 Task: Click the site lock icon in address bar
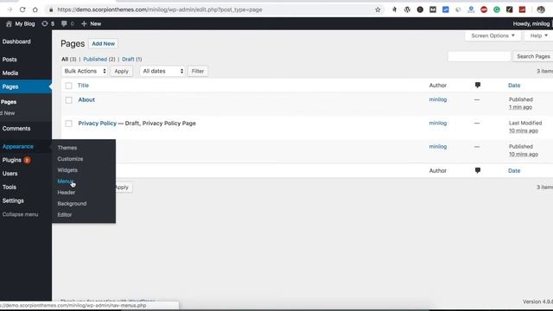(51, 10)
